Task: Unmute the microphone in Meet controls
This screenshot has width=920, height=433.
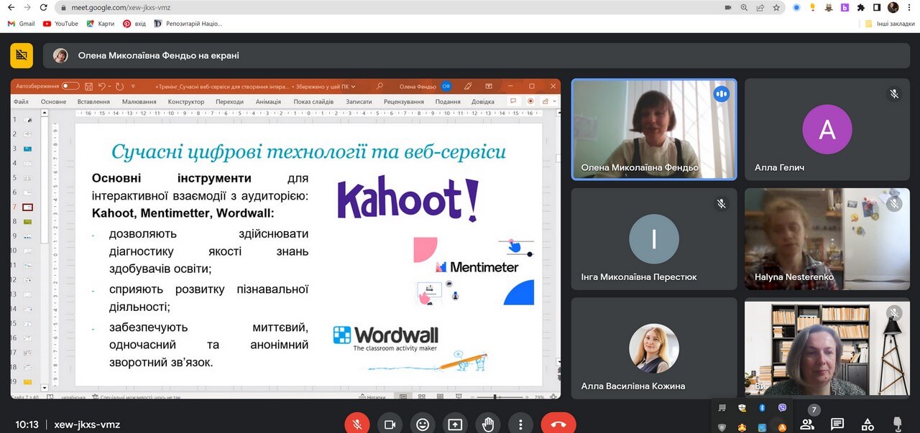Action: 357,424
